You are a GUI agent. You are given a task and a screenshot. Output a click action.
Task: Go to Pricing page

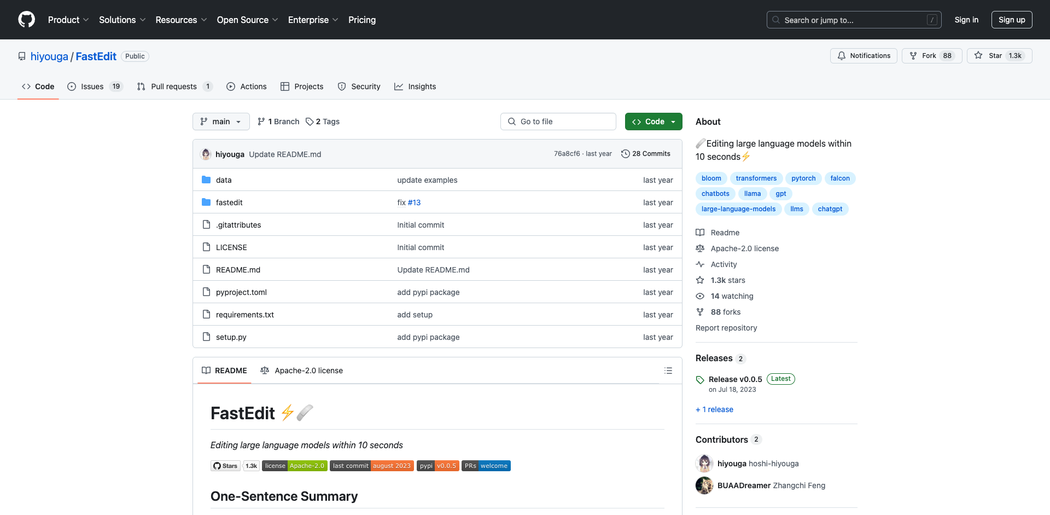click(362, 20)
